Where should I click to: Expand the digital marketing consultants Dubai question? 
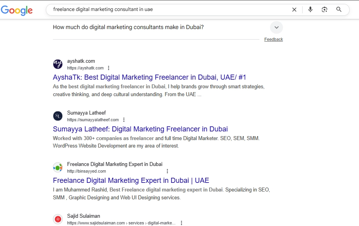(x=277, y=27)
